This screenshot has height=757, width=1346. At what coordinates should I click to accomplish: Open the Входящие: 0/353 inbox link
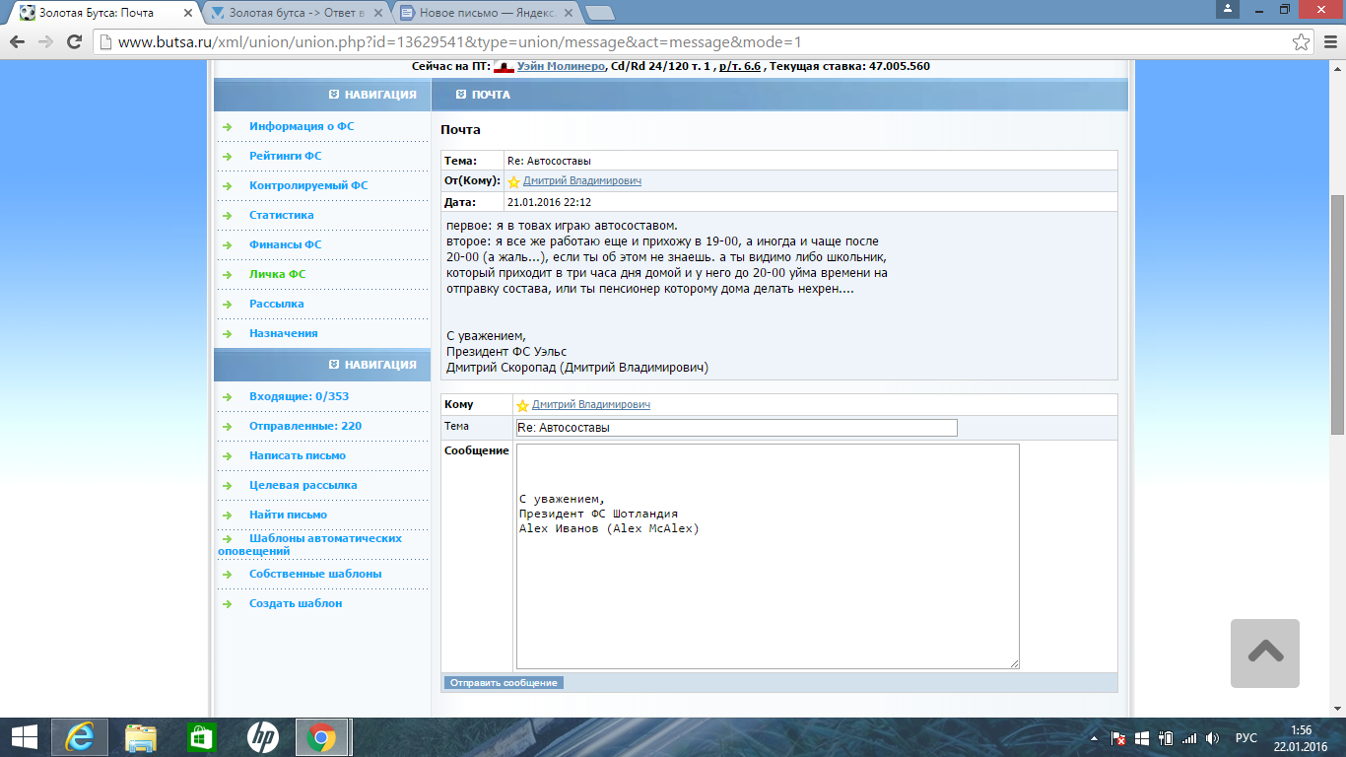click(299, 396)
